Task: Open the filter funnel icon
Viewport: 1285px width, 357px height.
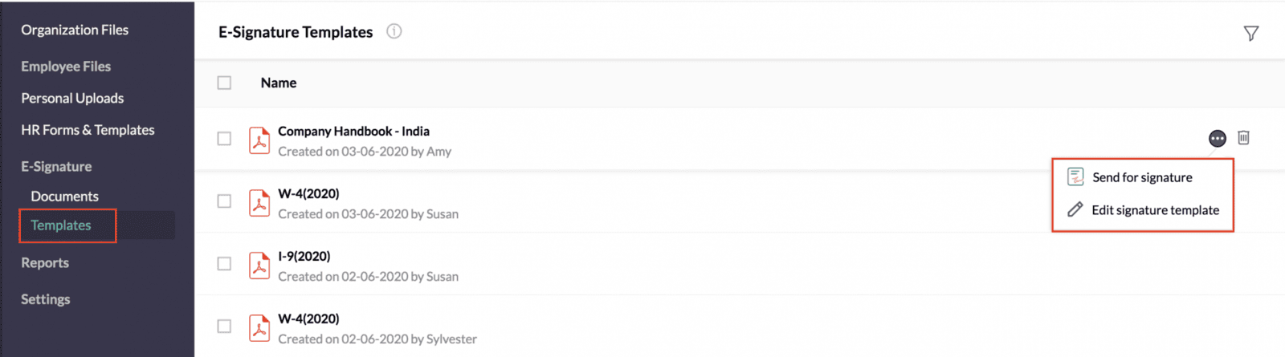Action: pyautogui.click(x=1250, y=33)
